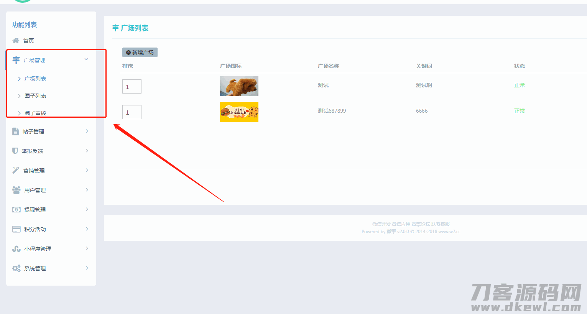Select the 圈子审核 submenu item

pyautogui.click(x=35, y=113)
